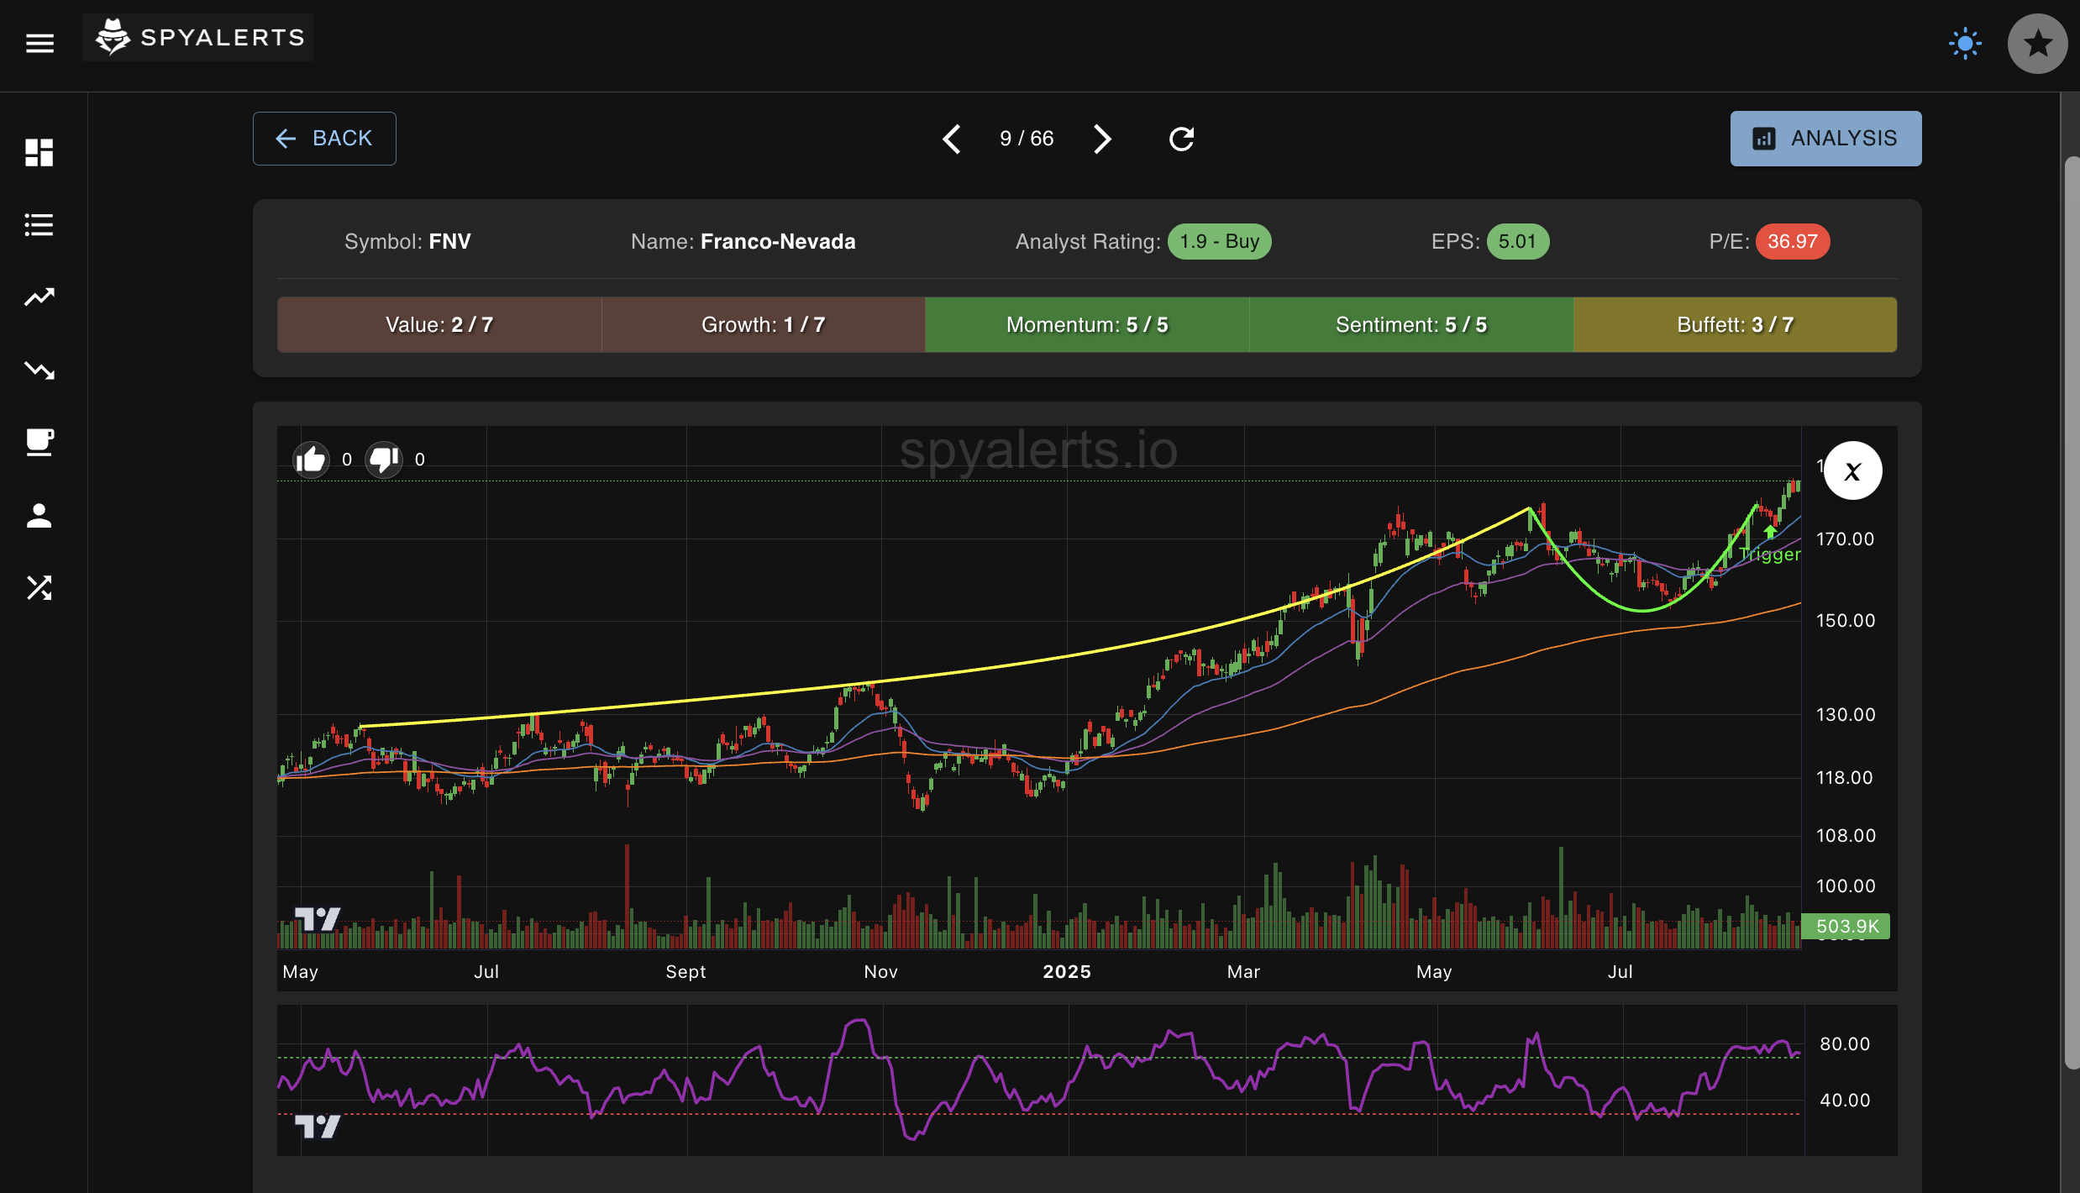Go to the previous chart with left arrow
Screen dimensions: 2080x1193
(x=952, y=139)
